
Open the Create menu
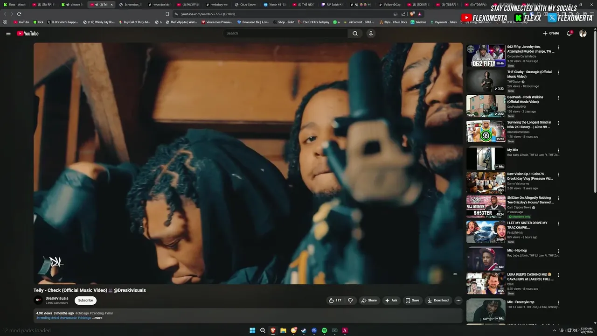(x=551, y=34)
